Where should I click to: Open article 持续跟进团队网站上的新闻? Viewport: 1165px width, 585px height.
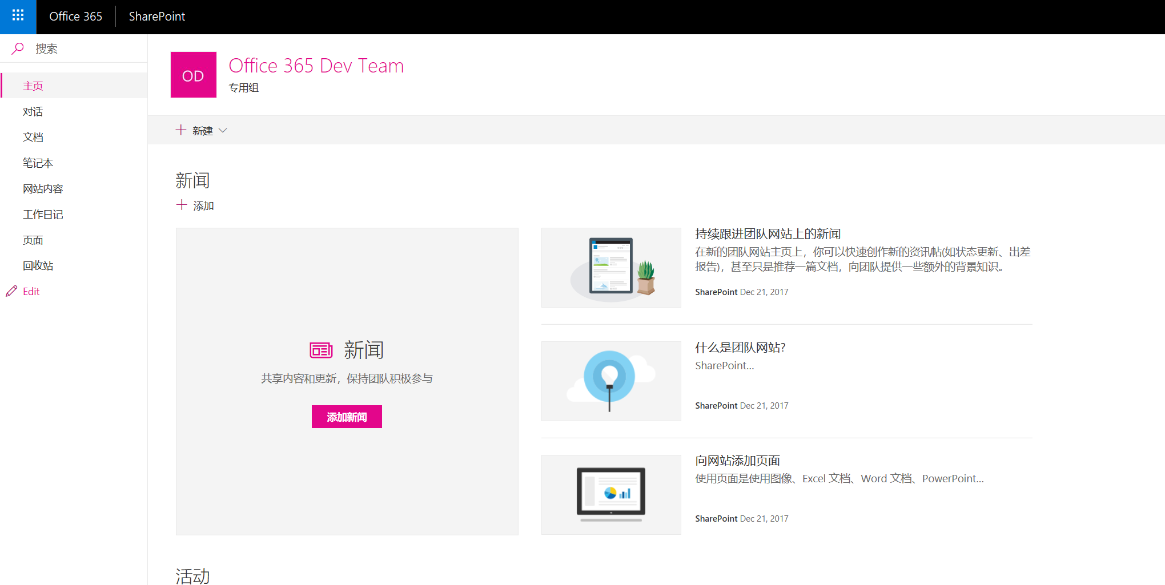(768, 233)
